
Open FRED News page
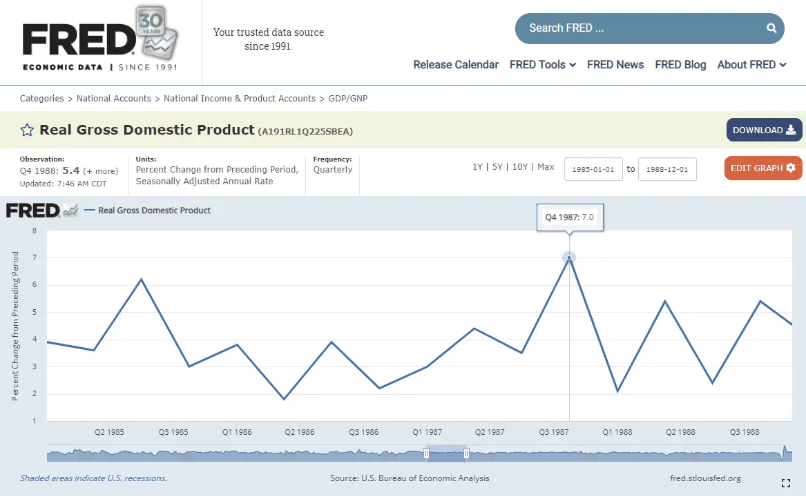[x=615, y=65]
